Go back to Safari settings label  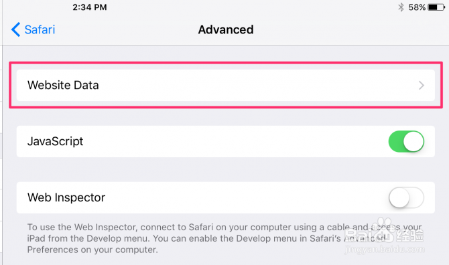tap(40, 29)
